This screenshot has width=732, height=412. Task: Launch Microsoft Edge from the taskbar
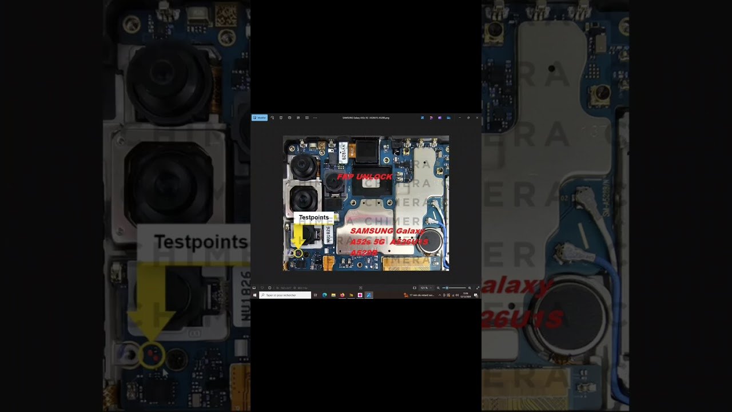click(324, 295)
